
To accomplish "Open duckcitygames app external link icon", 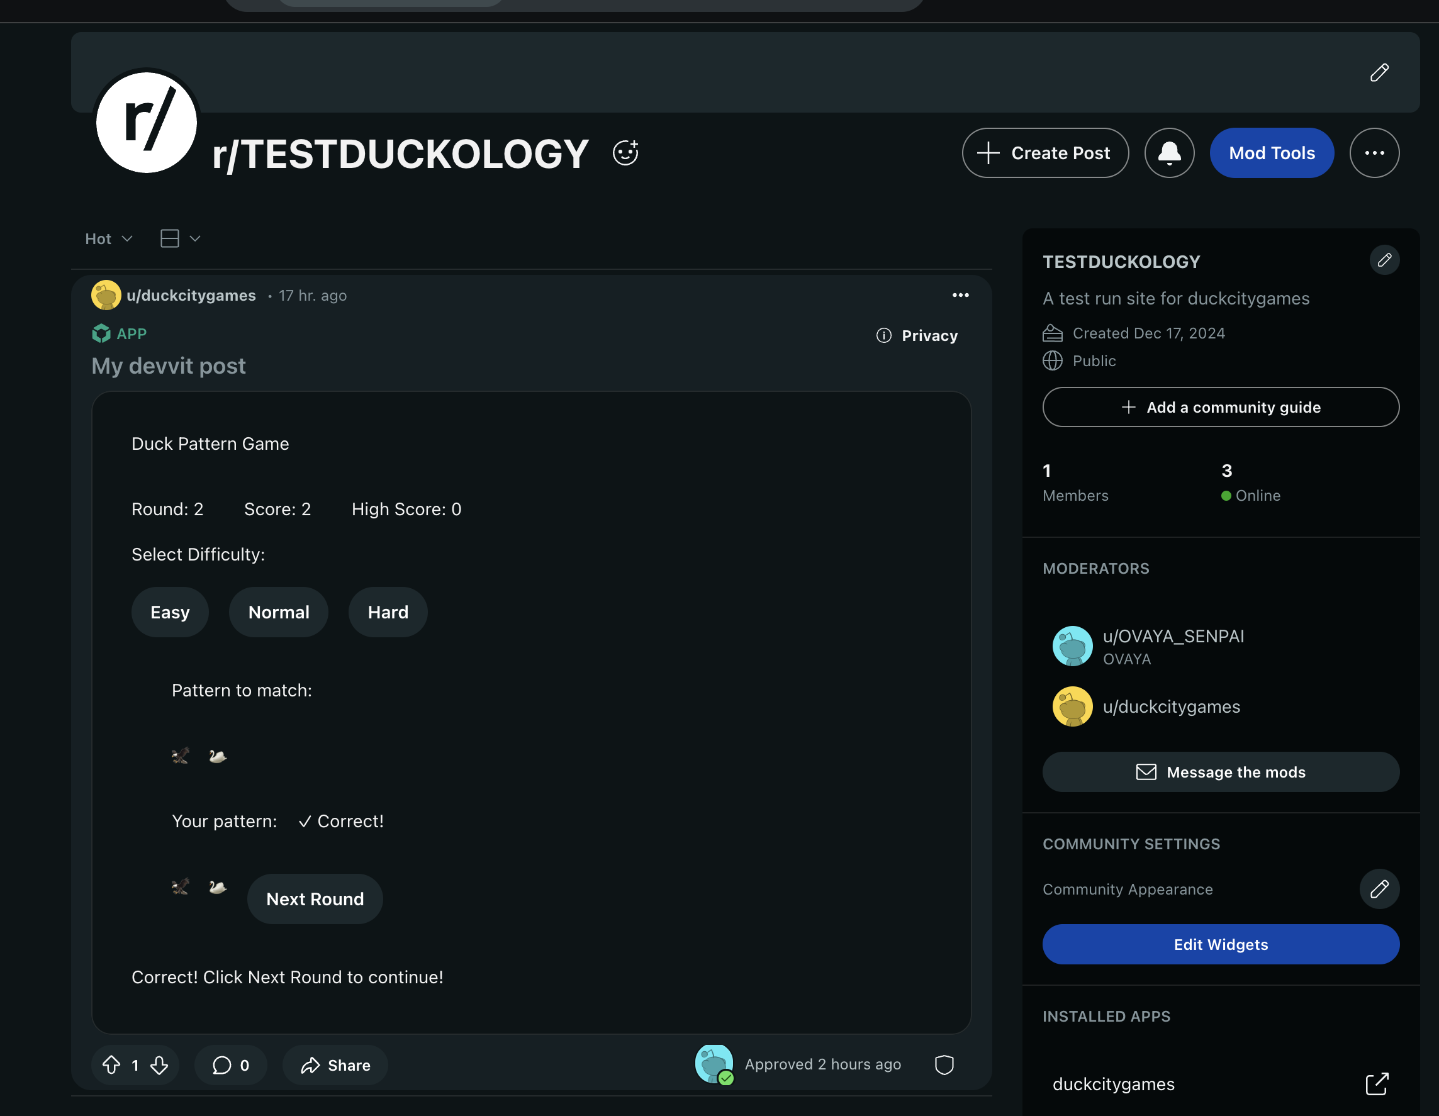I will coord(1377,1084).
